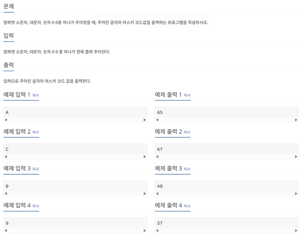The height and width of the screenshot is (237, 301).
Task: Copy 예제 출력 1 using its 복사 link
Action: (x=186, y=95)
